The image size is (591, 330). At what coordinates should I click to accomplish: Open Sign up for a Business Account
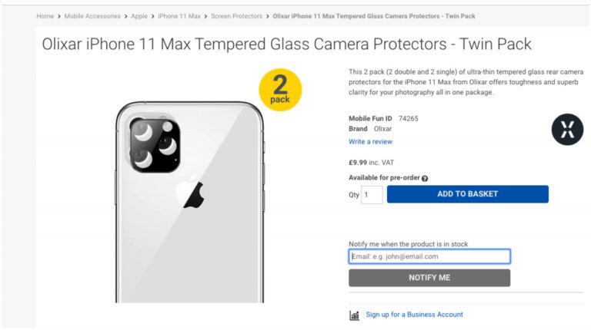click(x=414, y=315)
